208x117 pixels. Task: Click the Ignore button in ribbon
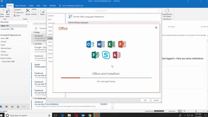[x=18, y=10]
